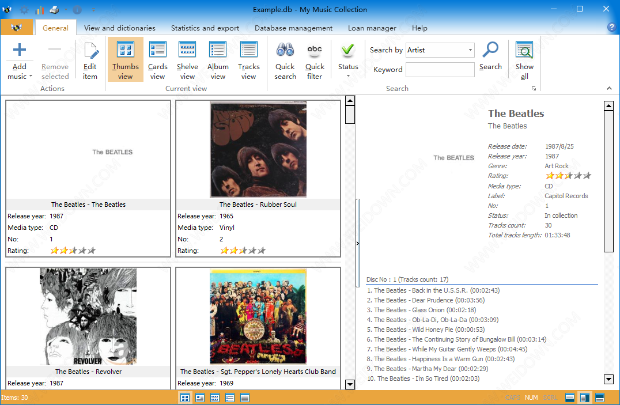Expand the print options arrow beside printer

pyautogui.click(x=66, y=9)
